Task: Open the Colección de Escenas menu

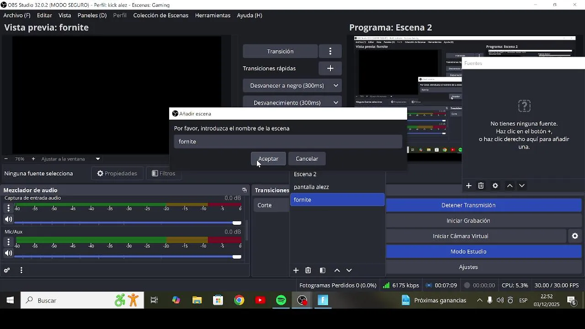Action: click(x=161, y=15)
